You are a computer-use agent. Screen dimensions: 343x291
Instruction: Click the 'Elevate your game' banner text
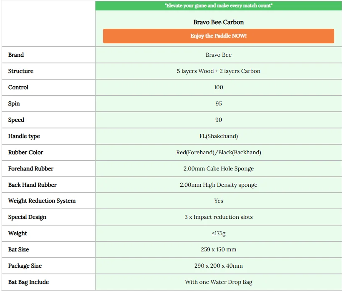click(x=218, y=5)
